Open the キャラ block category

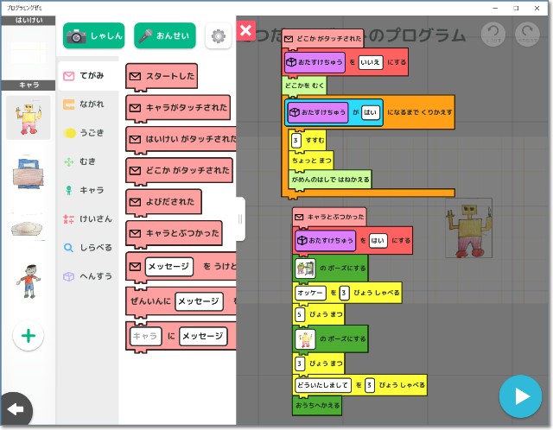(87, 190)
